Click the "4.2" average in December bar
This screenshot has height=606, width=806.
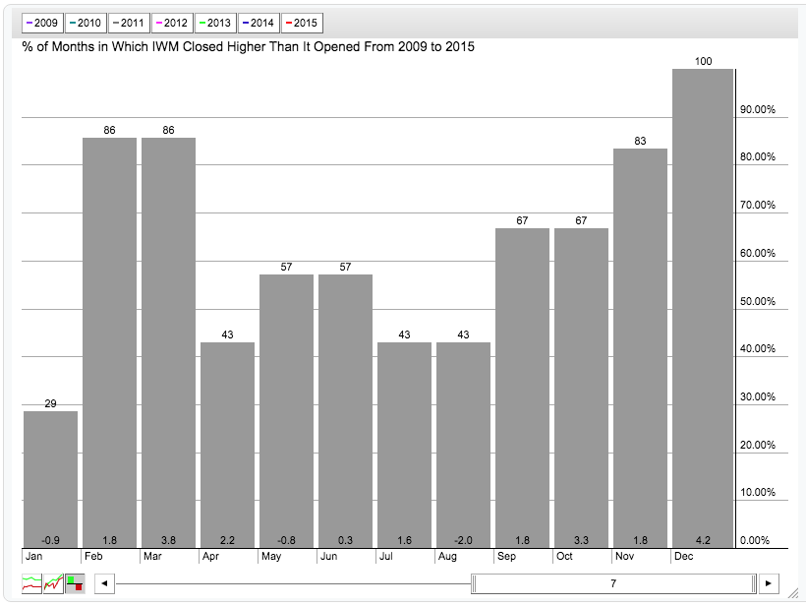703,541
